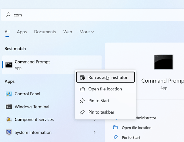Select Pin to taskbar in context menu
This screenshot has width=184, height=142.
click(105, 112)
